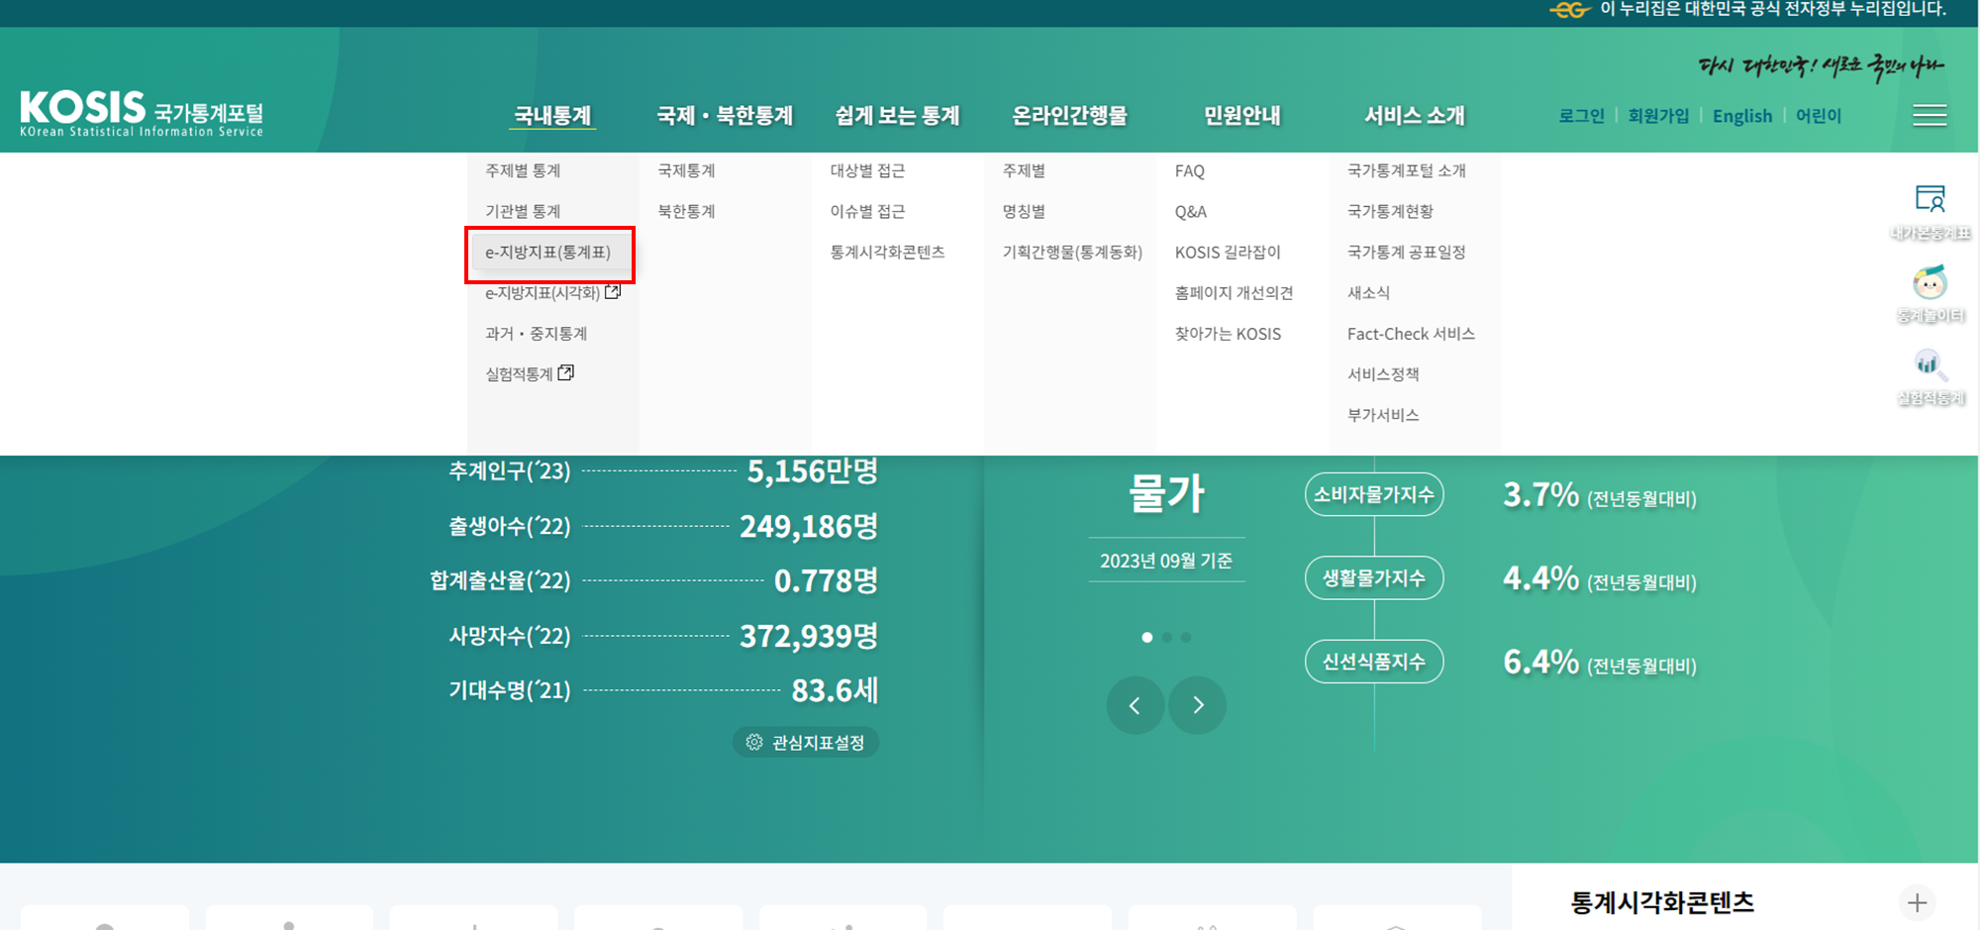The height and width of the screenshot is (930, 1980).
Task: Select the second carousel pagination dot
Action: coord(1167,637)
